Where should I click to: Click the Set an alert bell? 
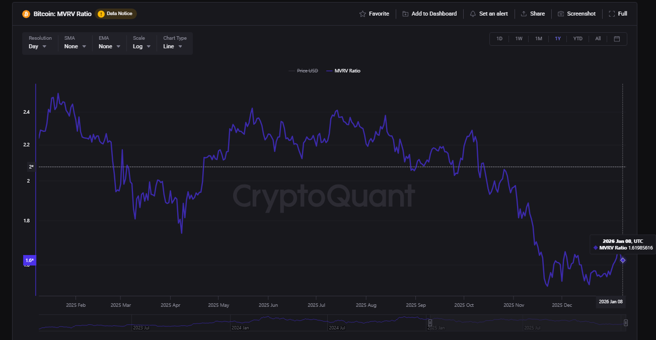(473, 14)
